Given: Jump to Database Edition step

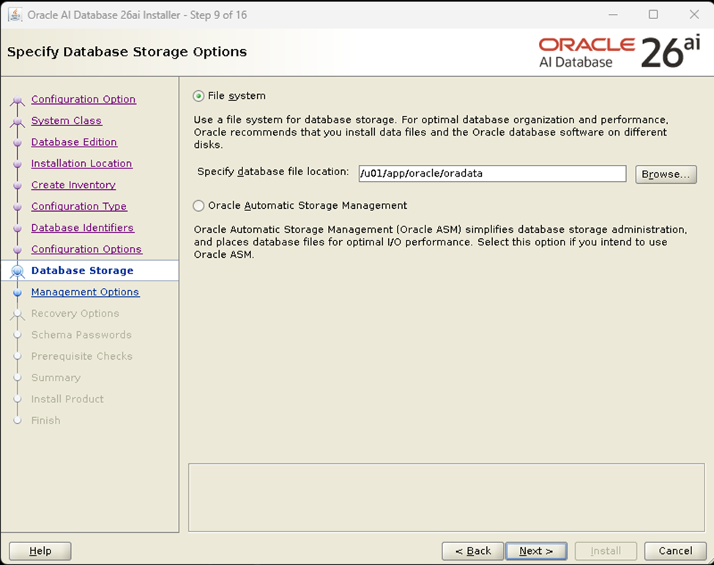Looking at the screenshot, I should 74,141.
